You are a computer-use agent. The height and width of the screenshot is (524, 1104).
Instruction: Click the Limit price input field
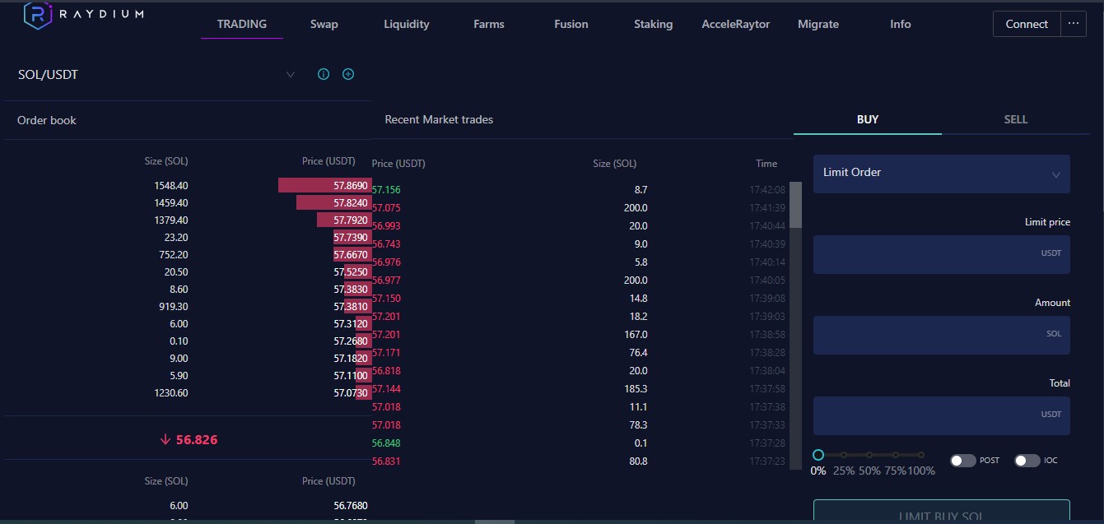click(x=941, y=254)
